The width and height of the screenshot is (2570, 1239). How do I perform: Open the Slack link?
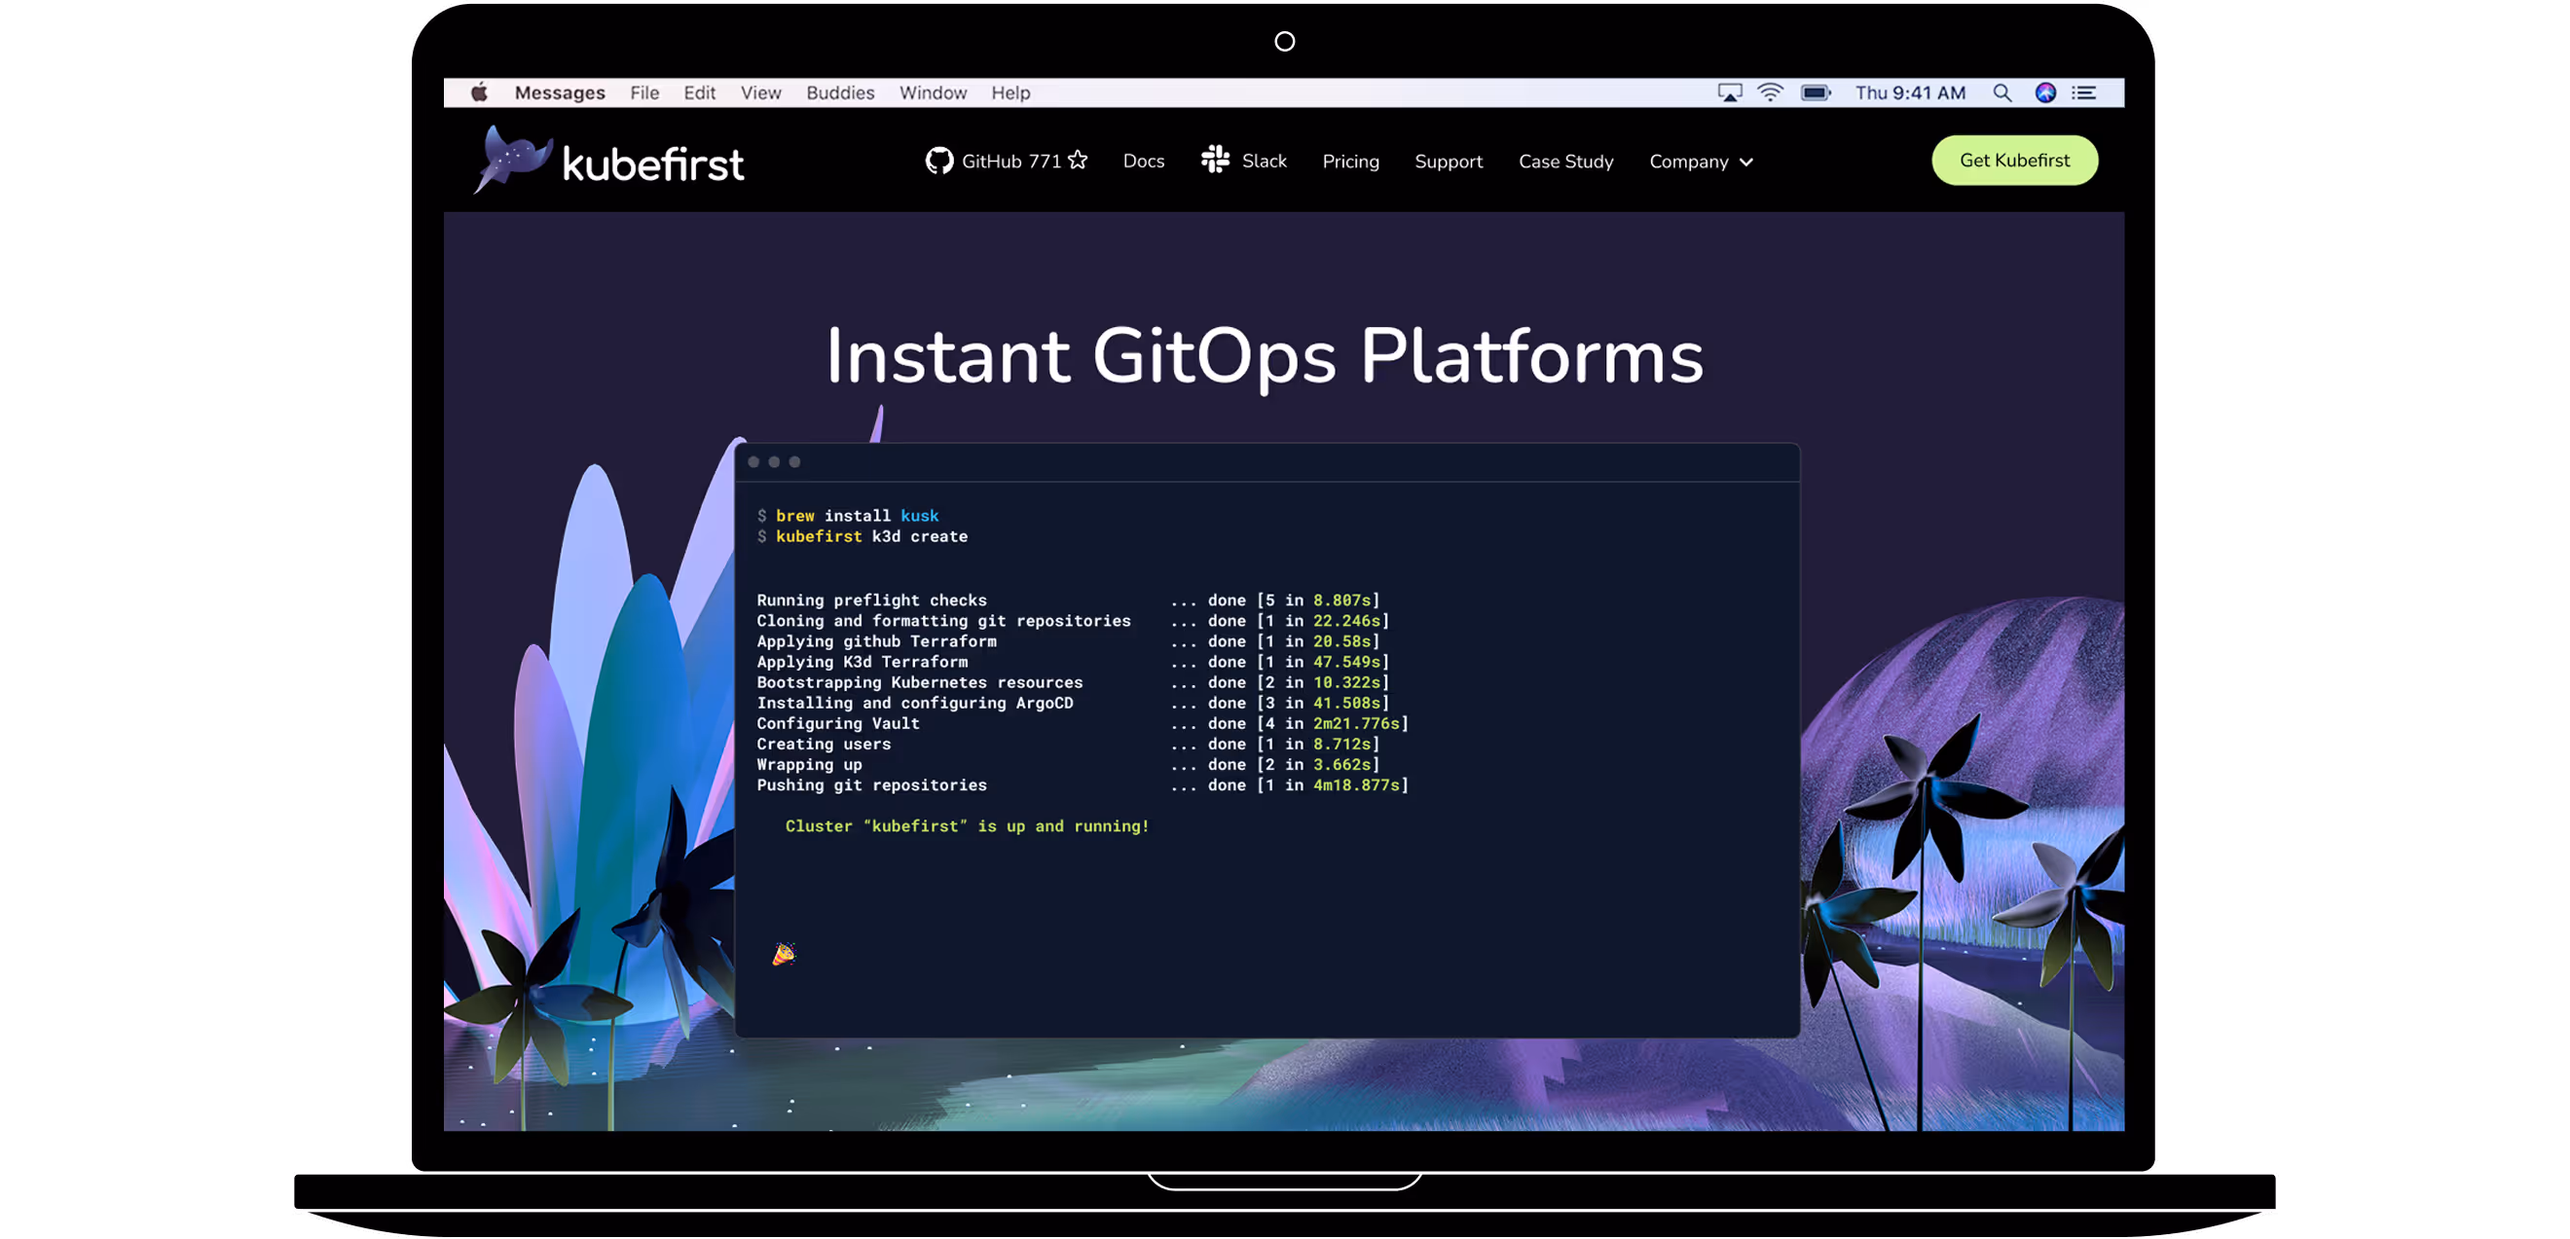[1264, 161]
